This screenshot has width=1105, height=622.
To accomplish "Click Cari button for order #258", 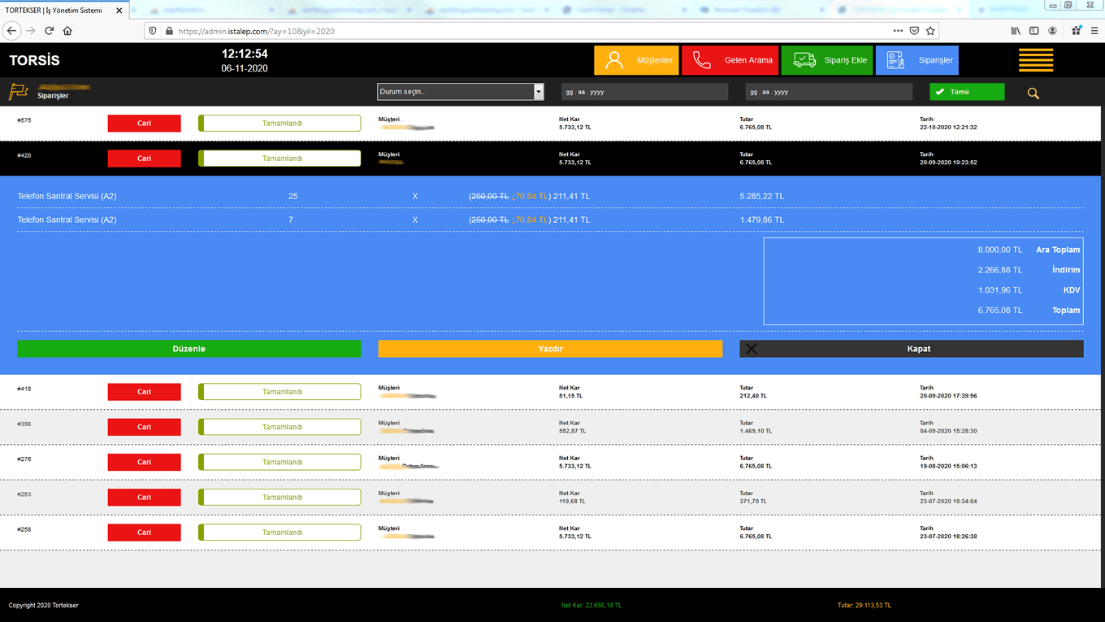I will pyautogui.click(x=144, y=533).
